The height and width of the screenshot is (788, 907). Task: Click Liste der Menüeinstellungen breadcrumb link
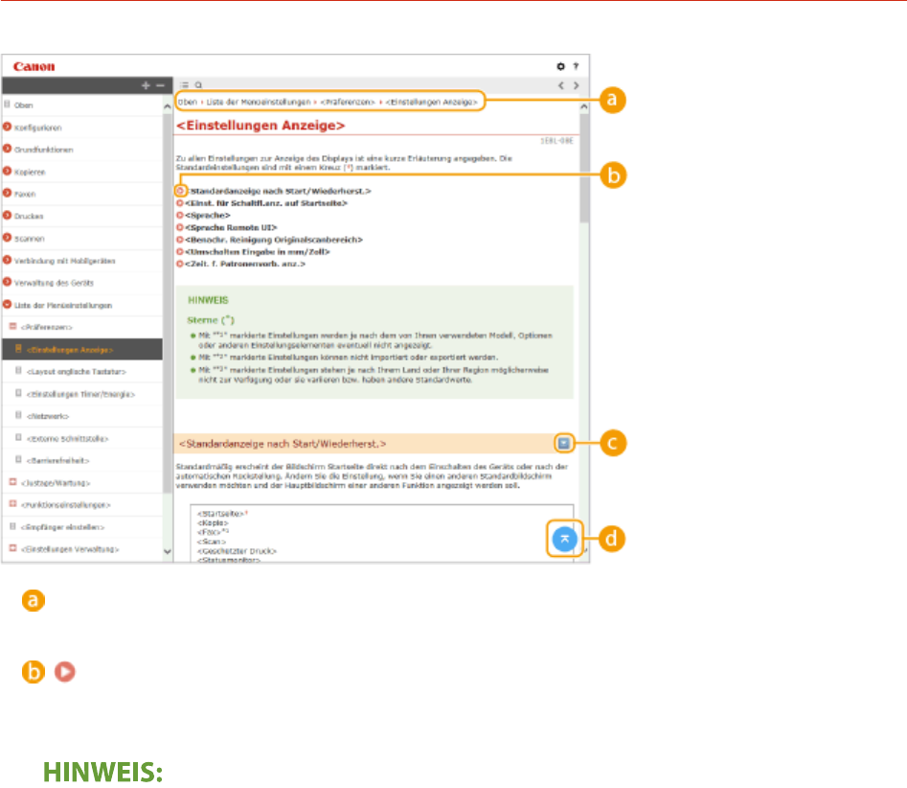[259, 102]
